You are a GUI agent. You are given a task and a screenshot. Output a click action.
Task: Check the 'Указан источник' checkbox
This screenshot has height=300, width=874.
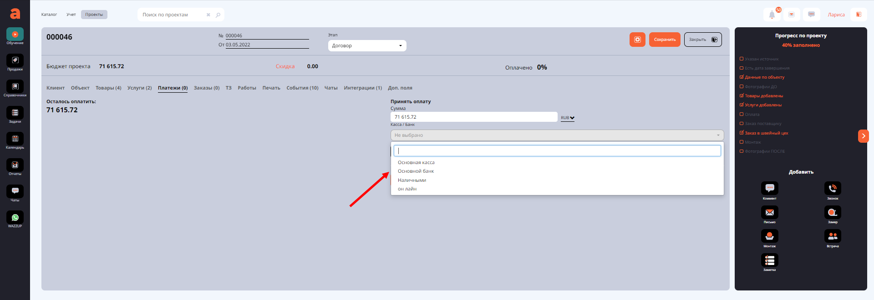(742, 59)
